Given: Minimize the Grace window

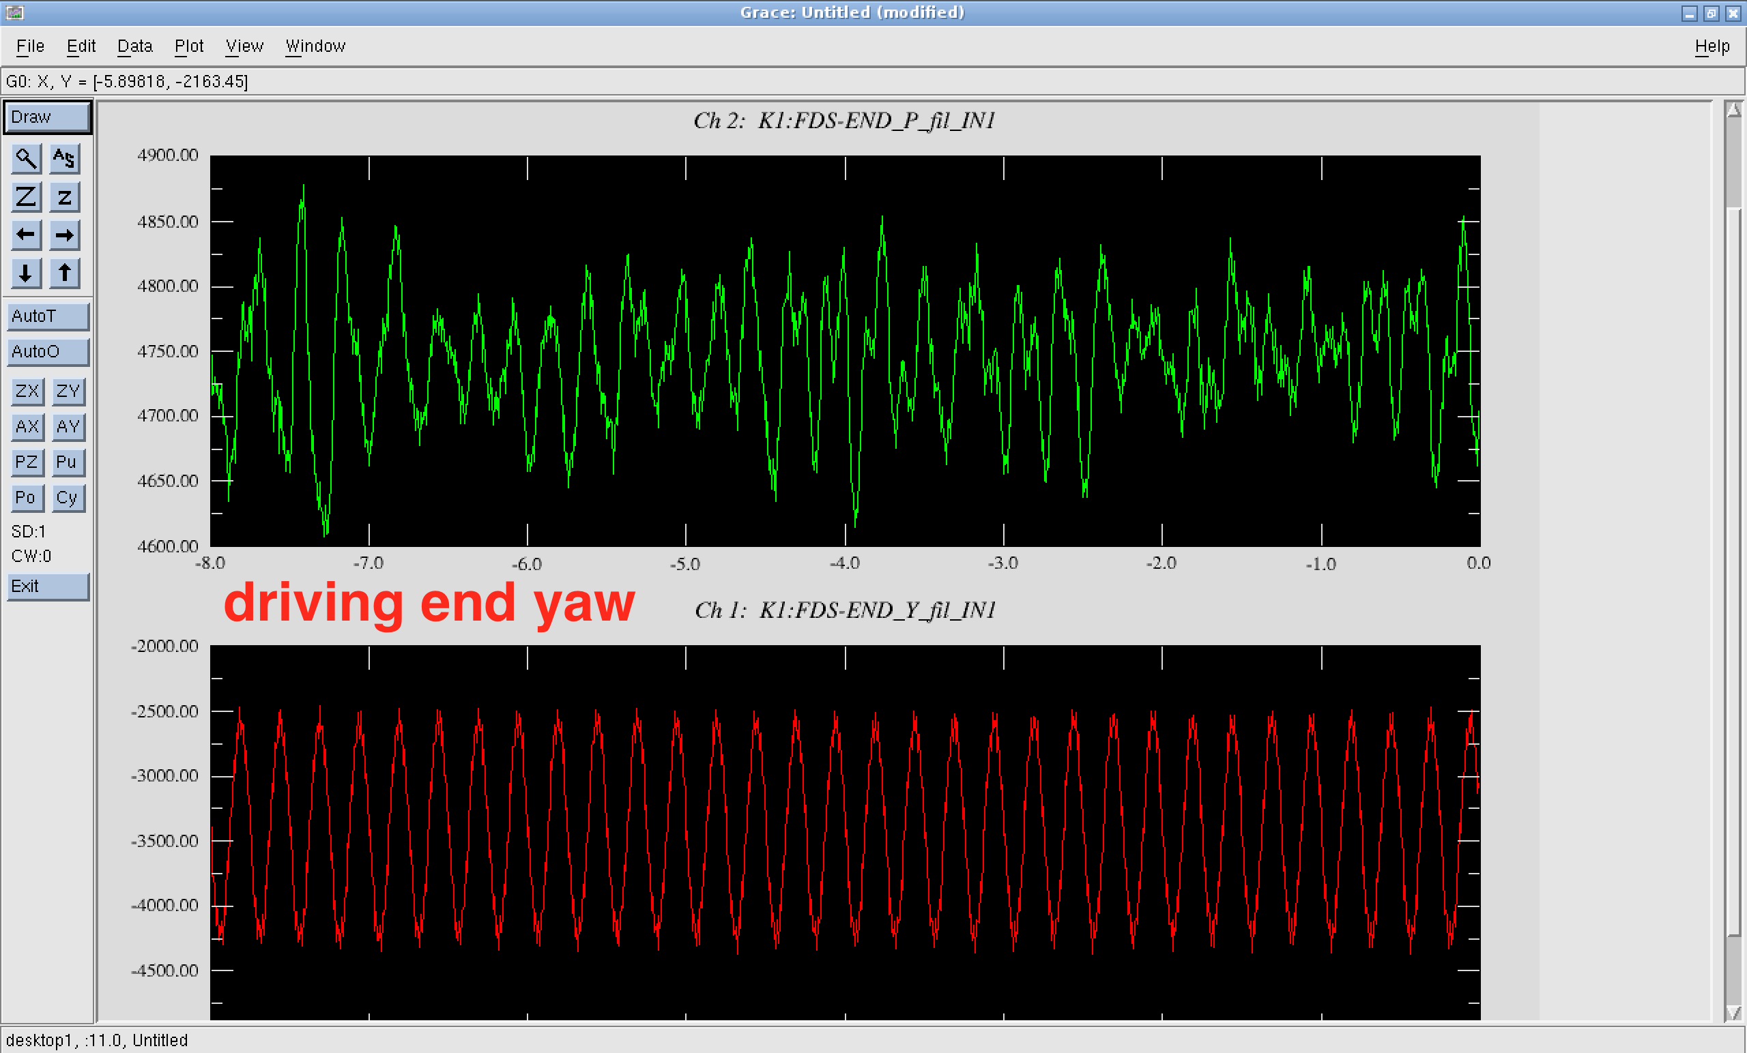Looking at the screenshot, I should 1690,14.
